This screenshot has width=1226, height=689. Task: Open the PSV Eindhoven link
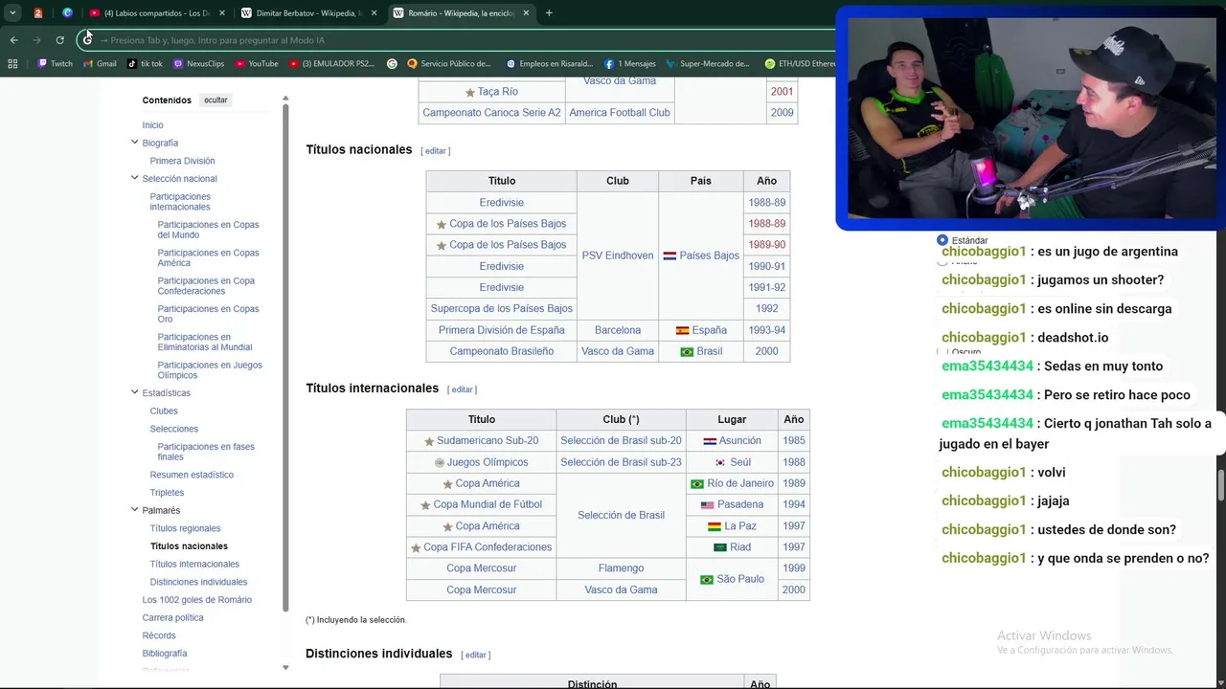(x=618, y=256)
